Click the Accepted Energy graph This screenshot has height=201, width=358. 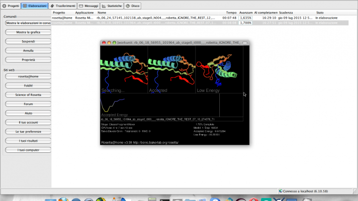(x=160, y=105)
